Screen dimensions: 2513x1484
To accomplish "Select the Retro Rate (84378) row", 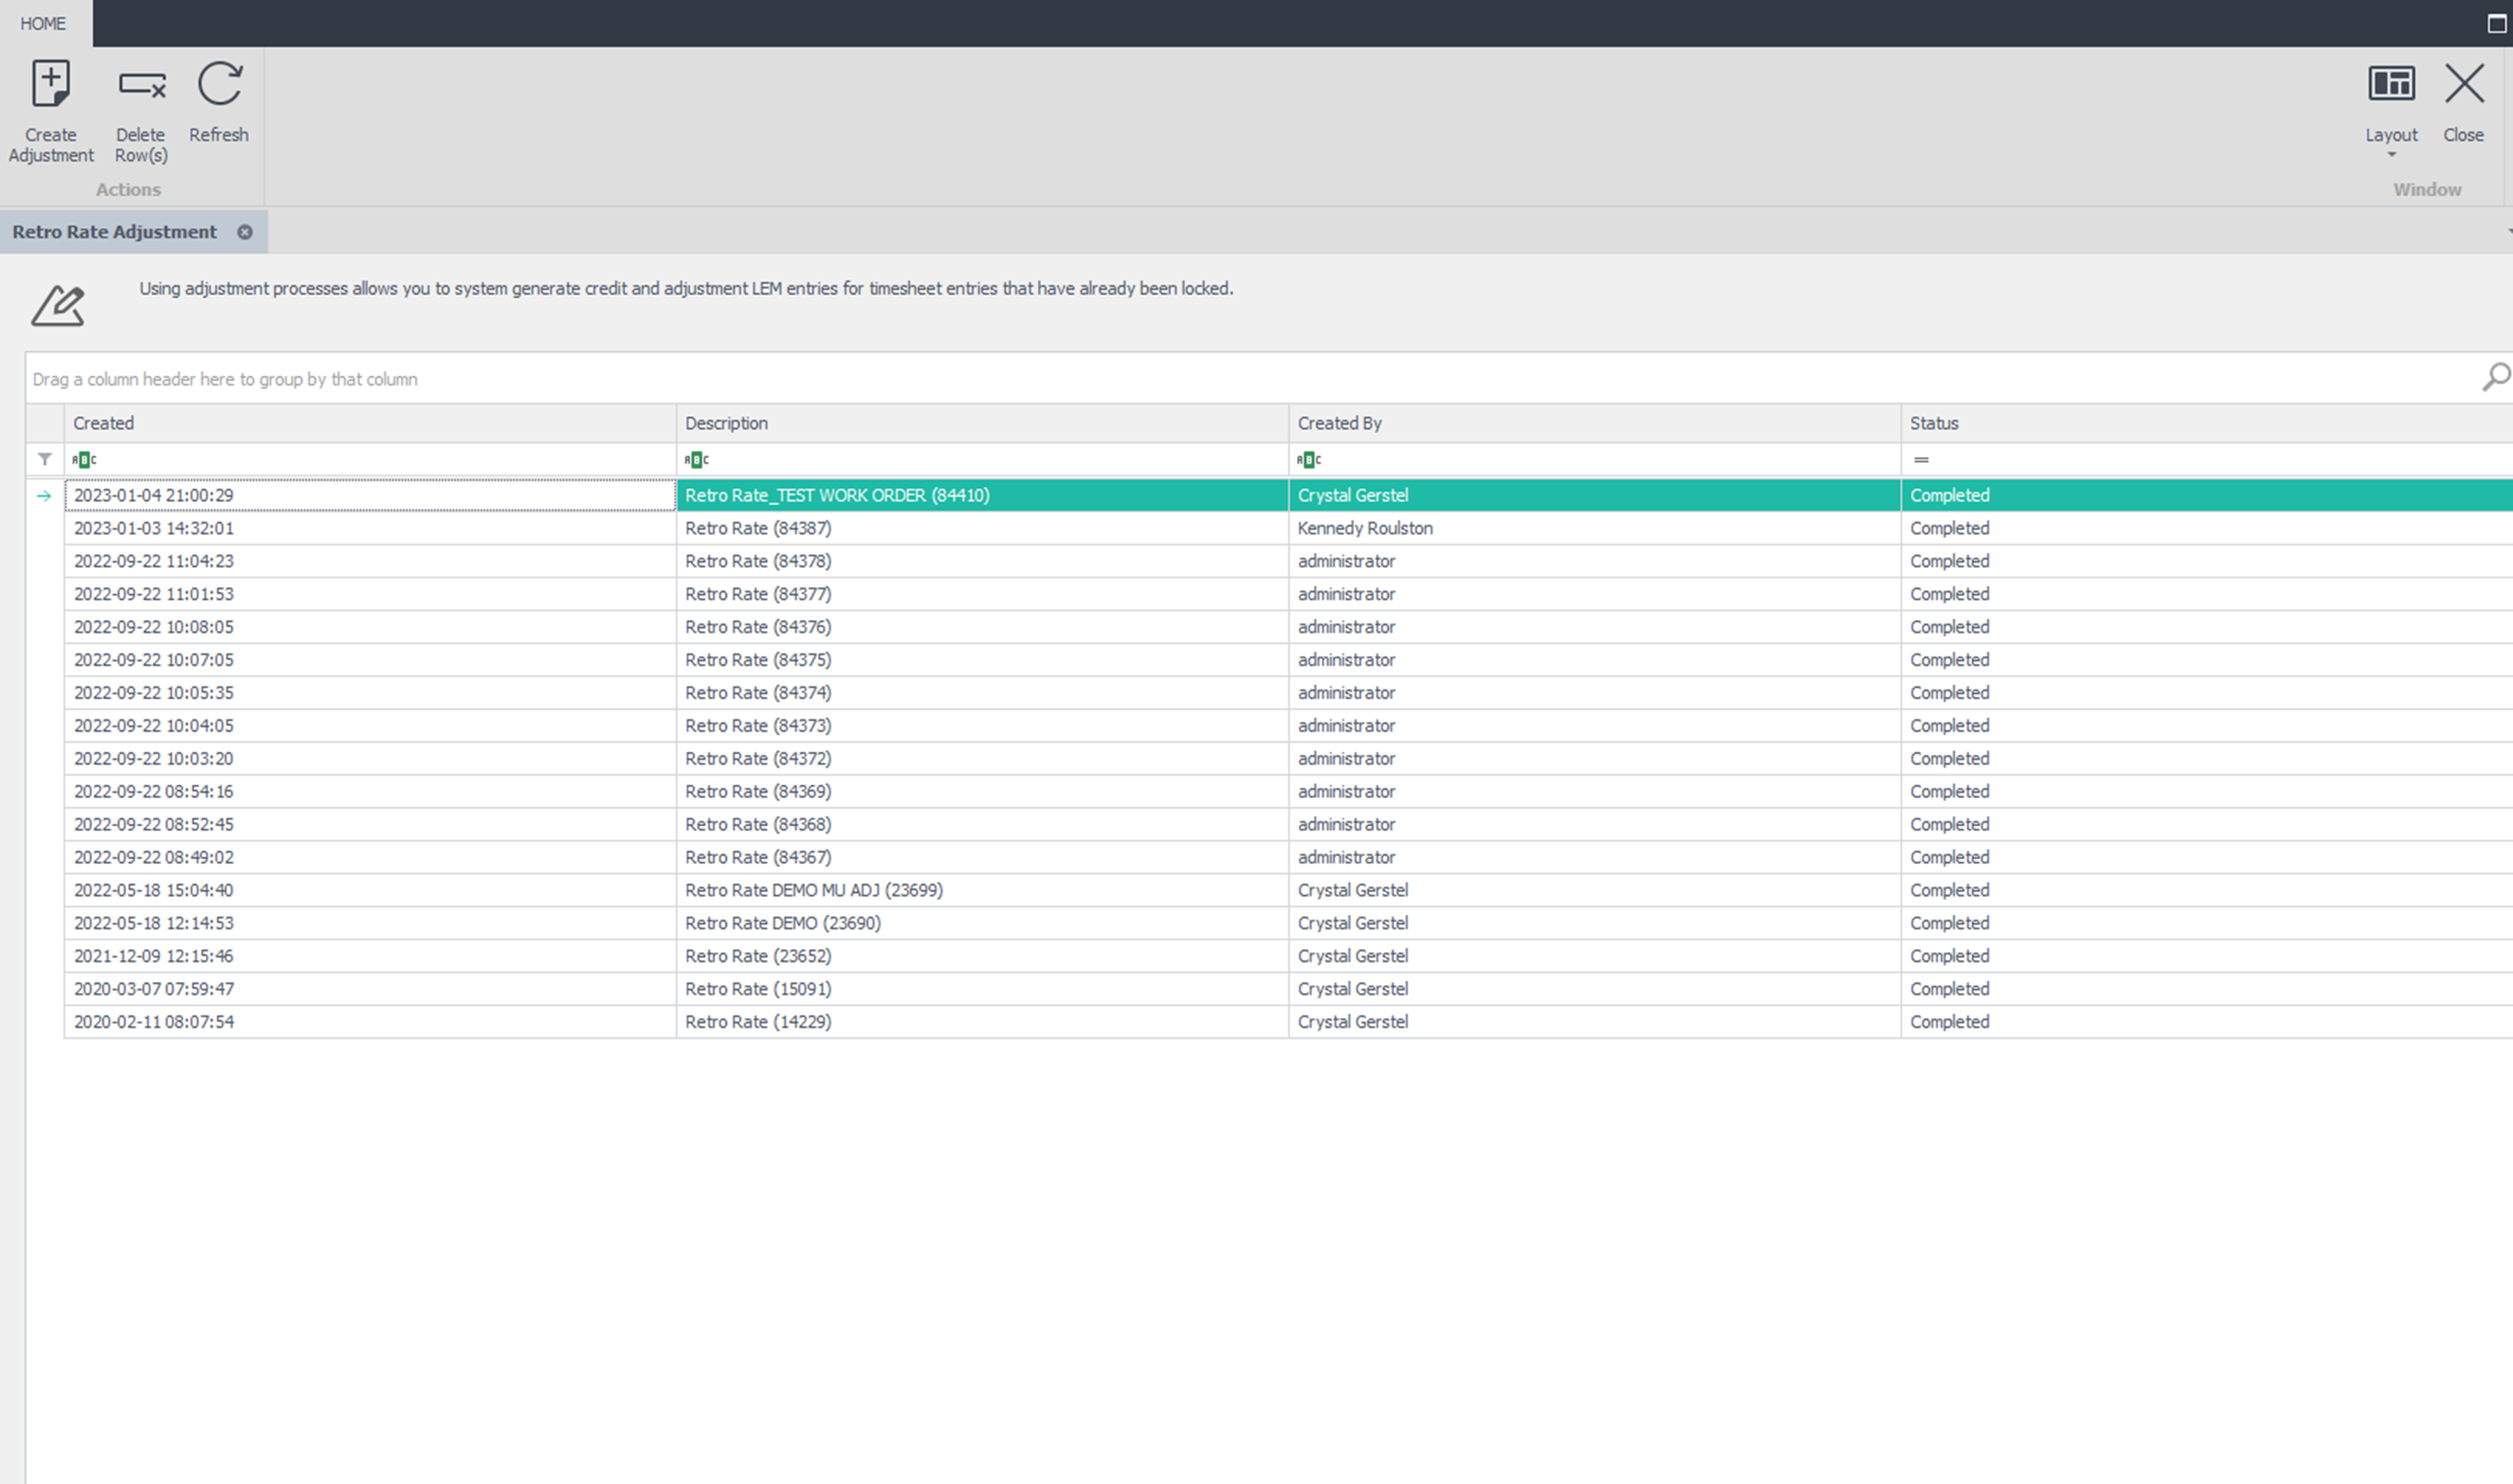I will pos(1288,561).
